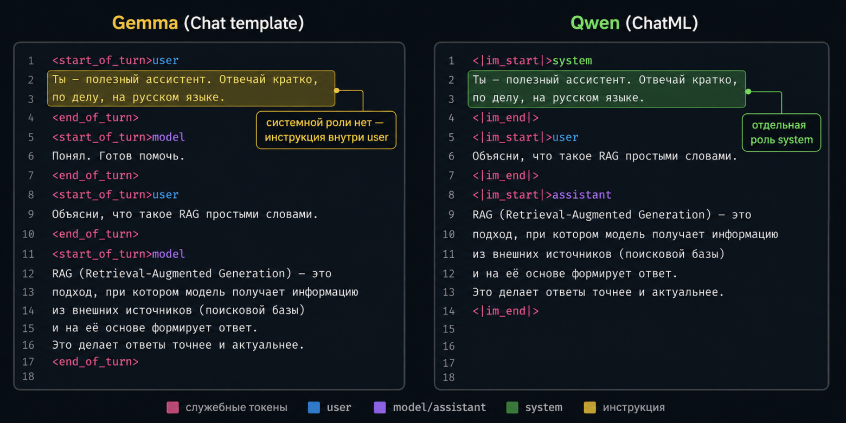
Task: Click the last <end_of_turn> on Gemma line 17
Action: coord(95,362)
